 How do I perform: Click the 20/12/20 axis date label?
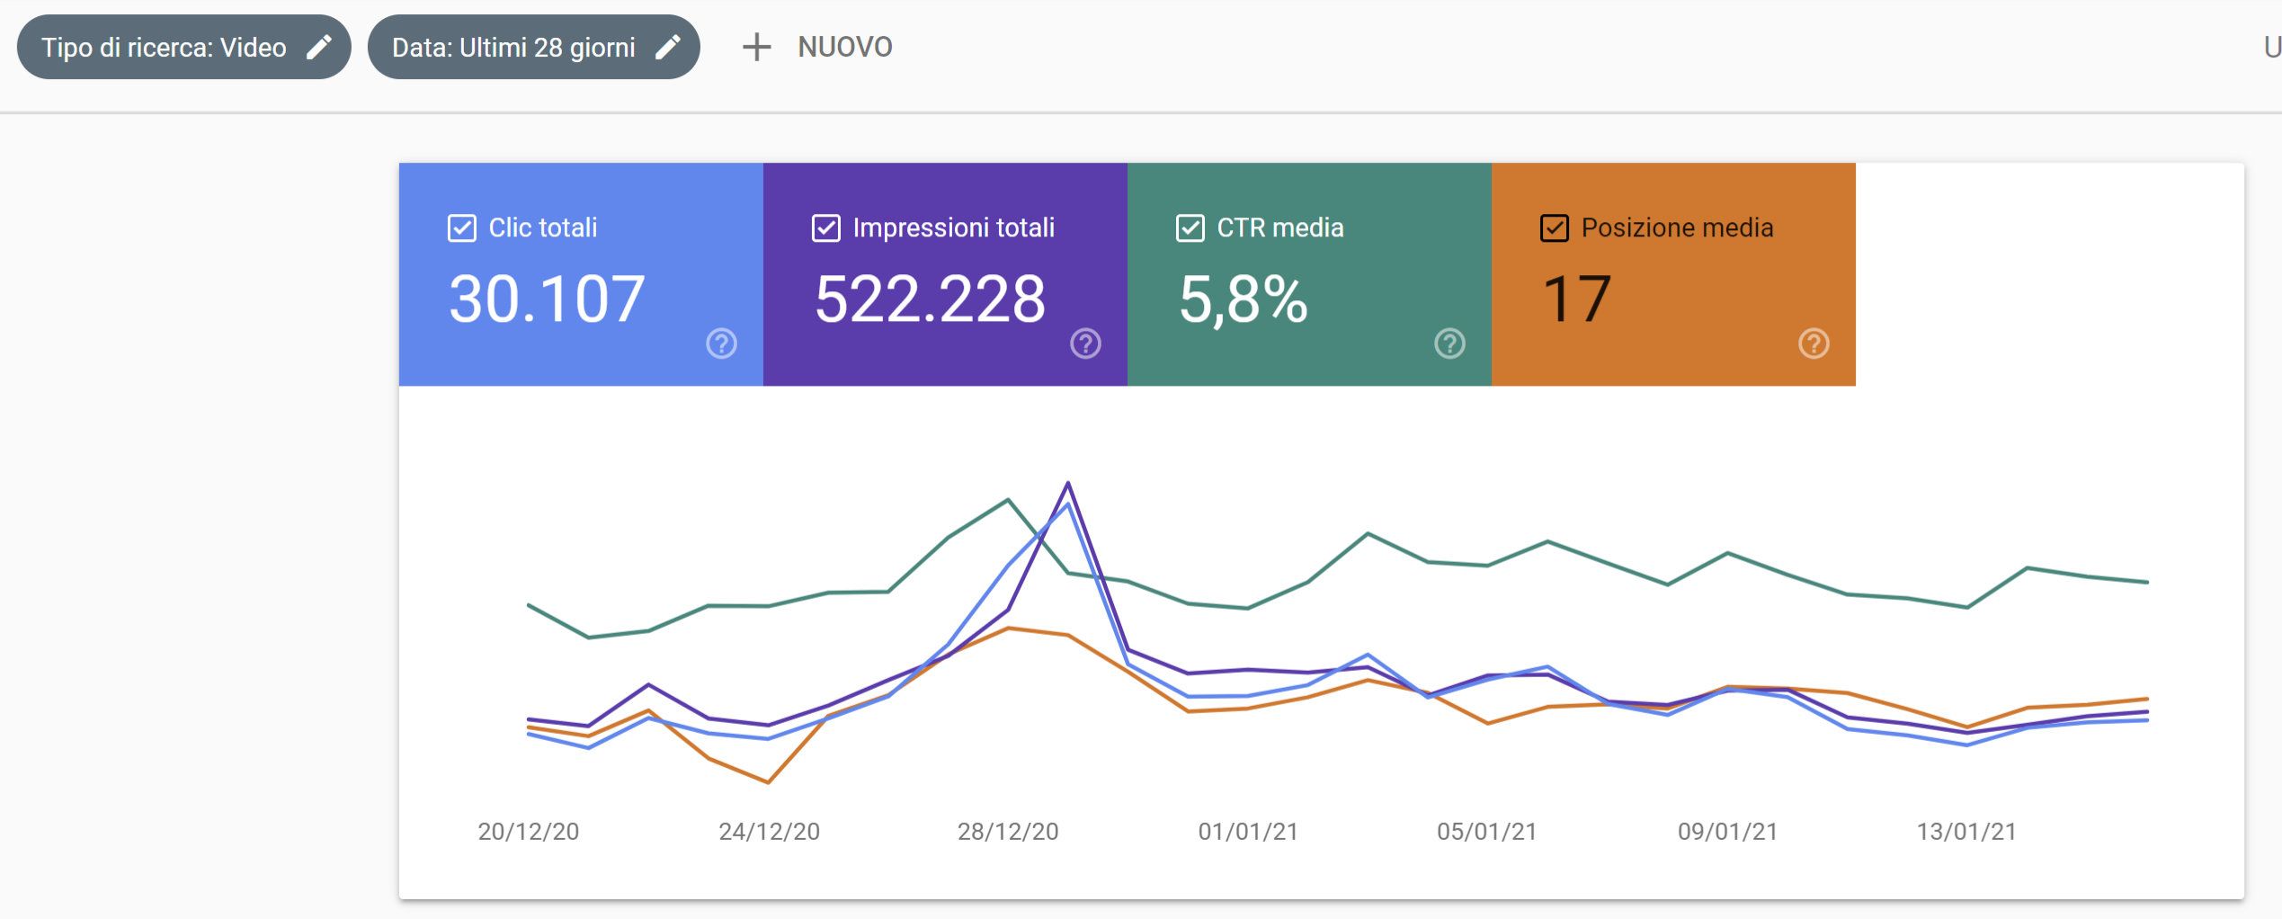(529, 832)
